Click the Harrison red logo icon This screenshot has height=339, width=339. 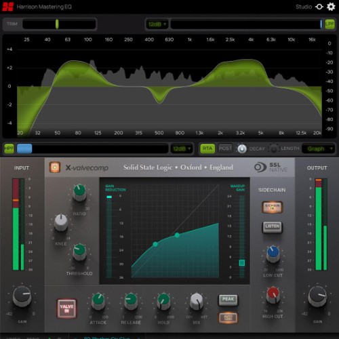[8, 7]
